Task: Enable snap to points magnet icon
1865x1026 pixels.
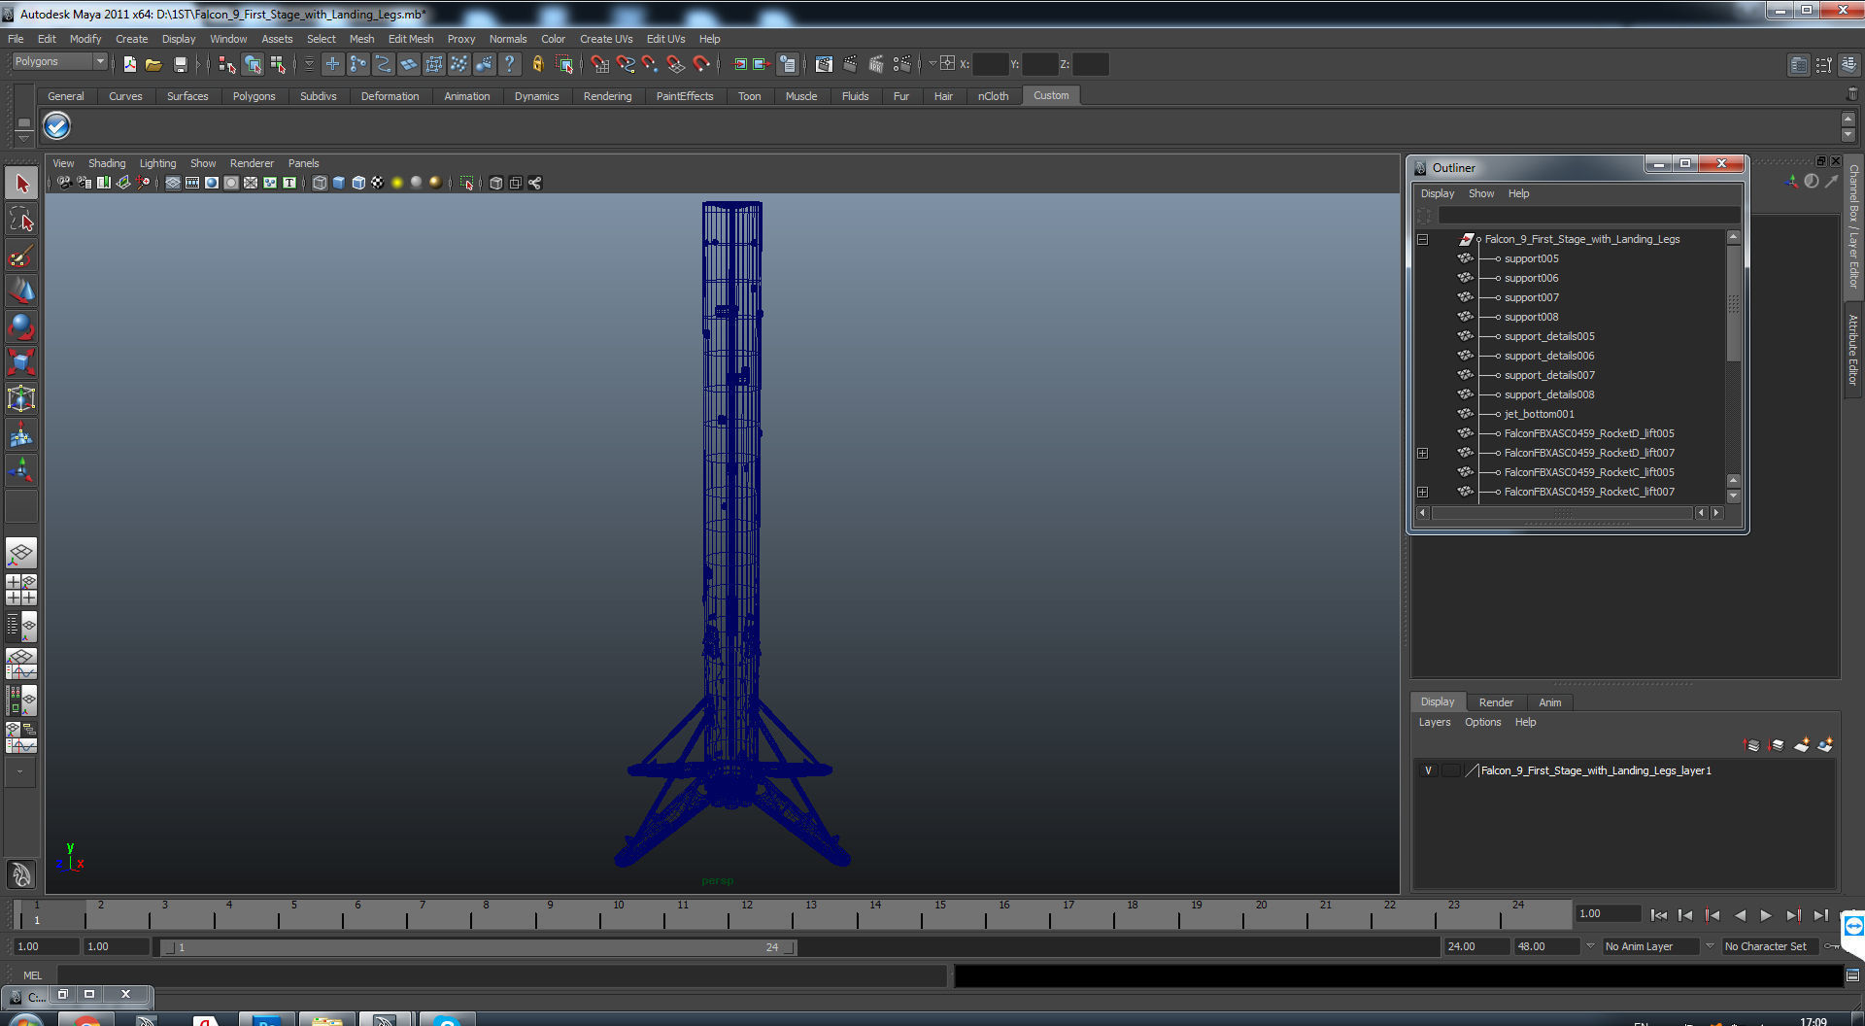Action: pos(651,64)
